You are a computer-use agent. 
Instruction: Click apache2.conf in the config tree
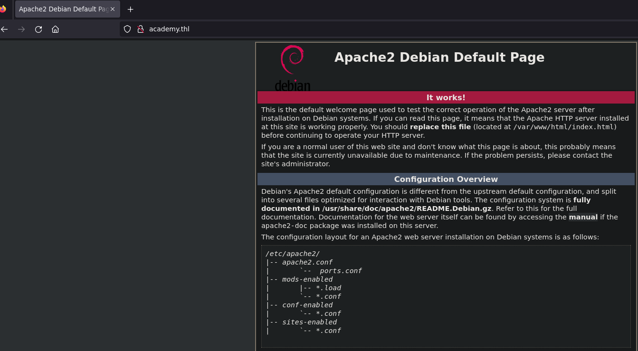tap(307, 262)
